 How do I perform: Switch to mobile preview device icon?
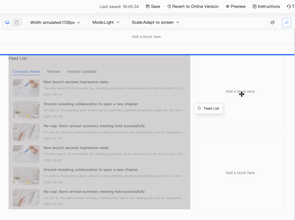17,23
